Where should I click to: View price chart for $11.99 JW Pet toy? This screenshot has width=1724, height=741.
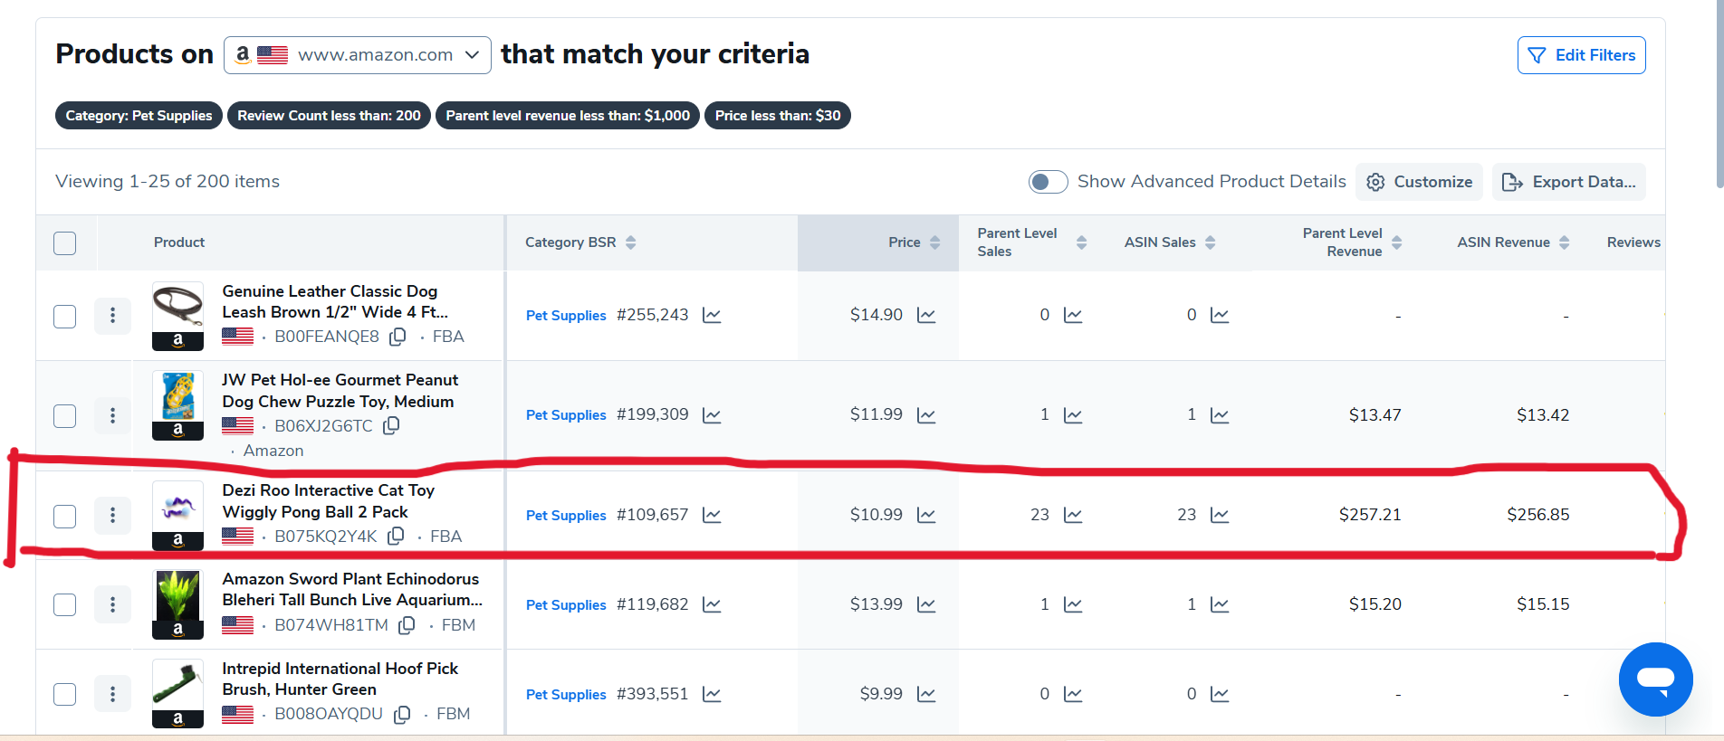click(926, 415)
